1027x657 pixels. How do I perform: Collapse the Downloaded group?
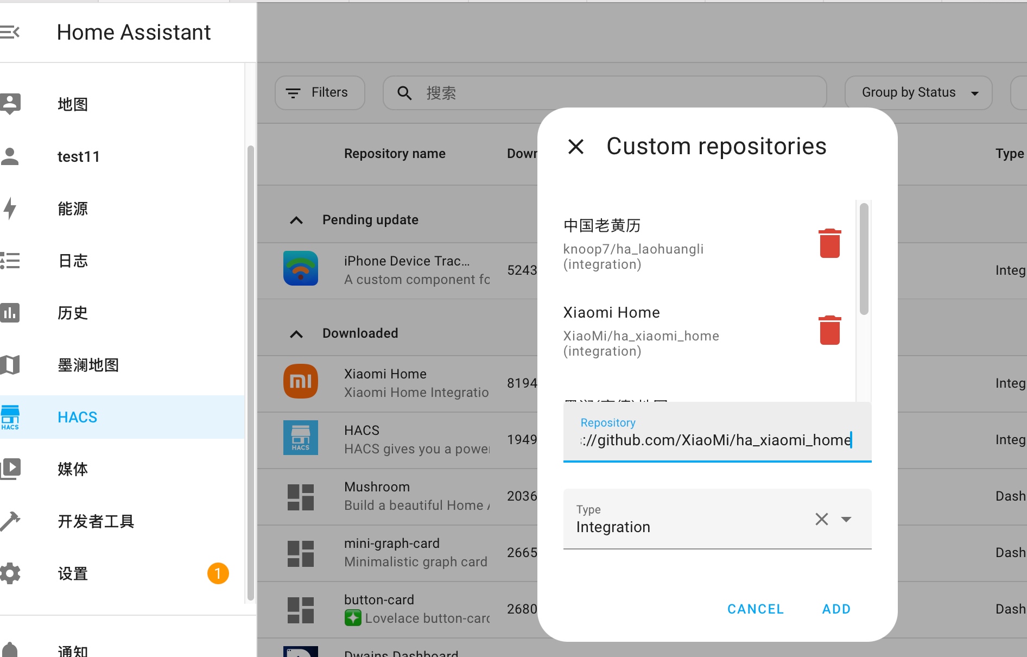(296, 333)
